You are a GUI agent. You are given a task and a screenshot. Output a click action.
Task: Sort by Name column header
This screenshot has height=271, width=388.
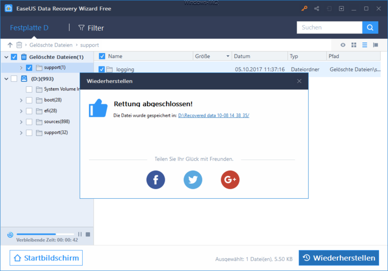(x=115, y=56)
